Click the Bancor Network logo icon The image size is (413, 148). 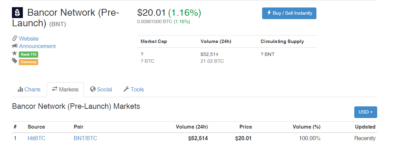tap(17, 13)
